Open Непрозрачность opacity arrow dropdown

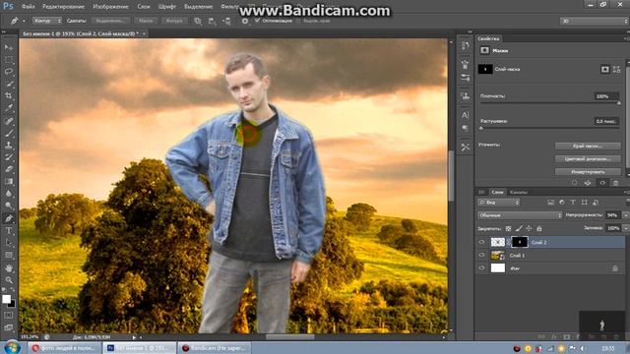coord(625,215)
